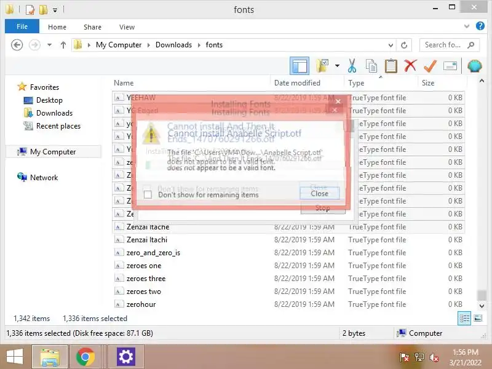Image resolution: width=492 pixels, height=369 pixels.
Task: Click the scroll up arrow of the file list
Action: point(482,81)
